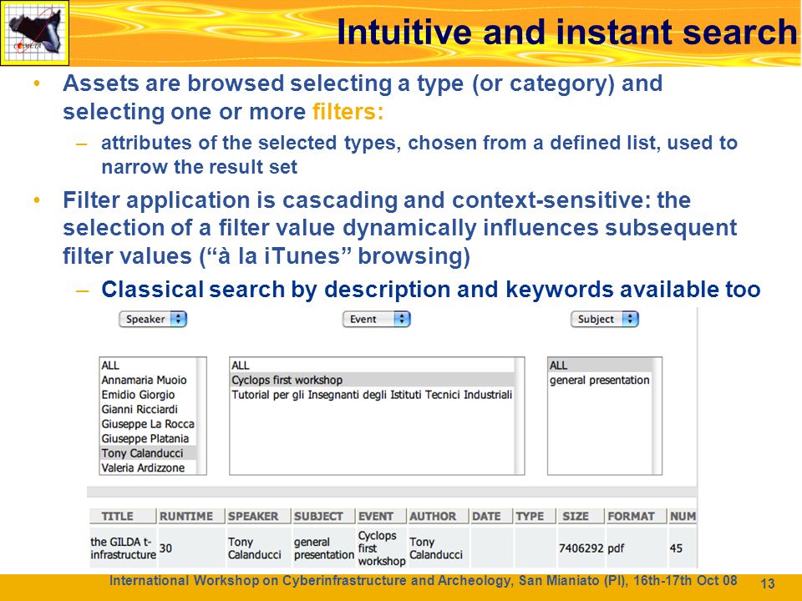Select ALL in the Subject list
This screenshot has width=802, height=601.
[x=601, y=366]
